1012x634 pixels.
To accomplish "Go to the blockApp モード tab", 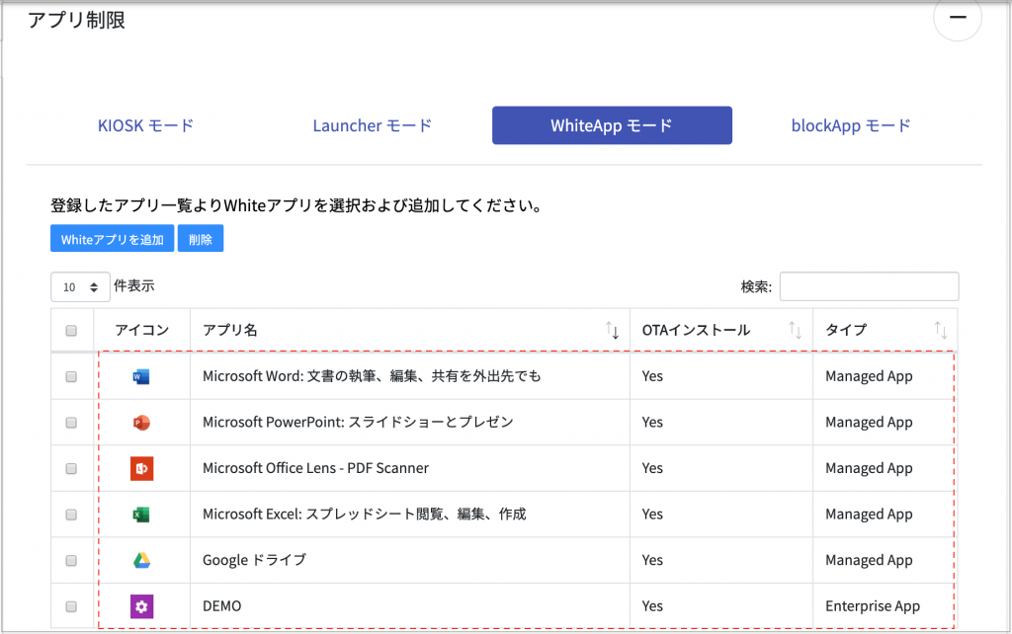I will [x=851, y=125].
